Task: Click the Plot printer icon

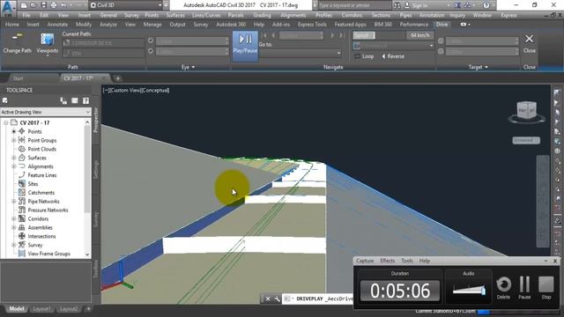Action: coord(54,5)
